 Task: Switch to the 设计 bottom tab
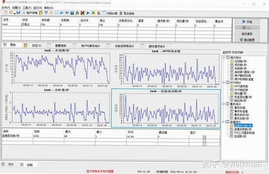(8, 164)
